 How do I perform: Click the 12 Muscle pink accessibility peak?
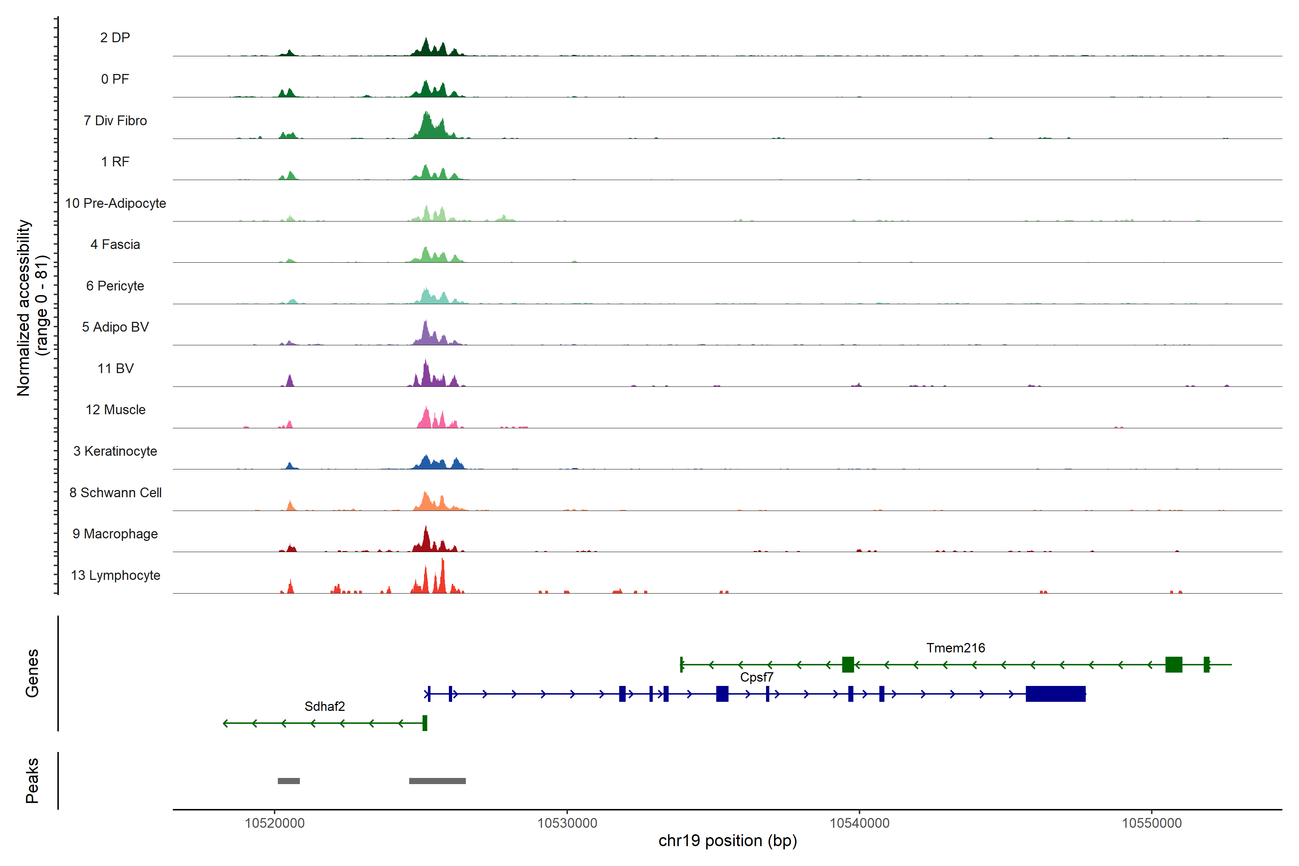(x=426, y=420)
